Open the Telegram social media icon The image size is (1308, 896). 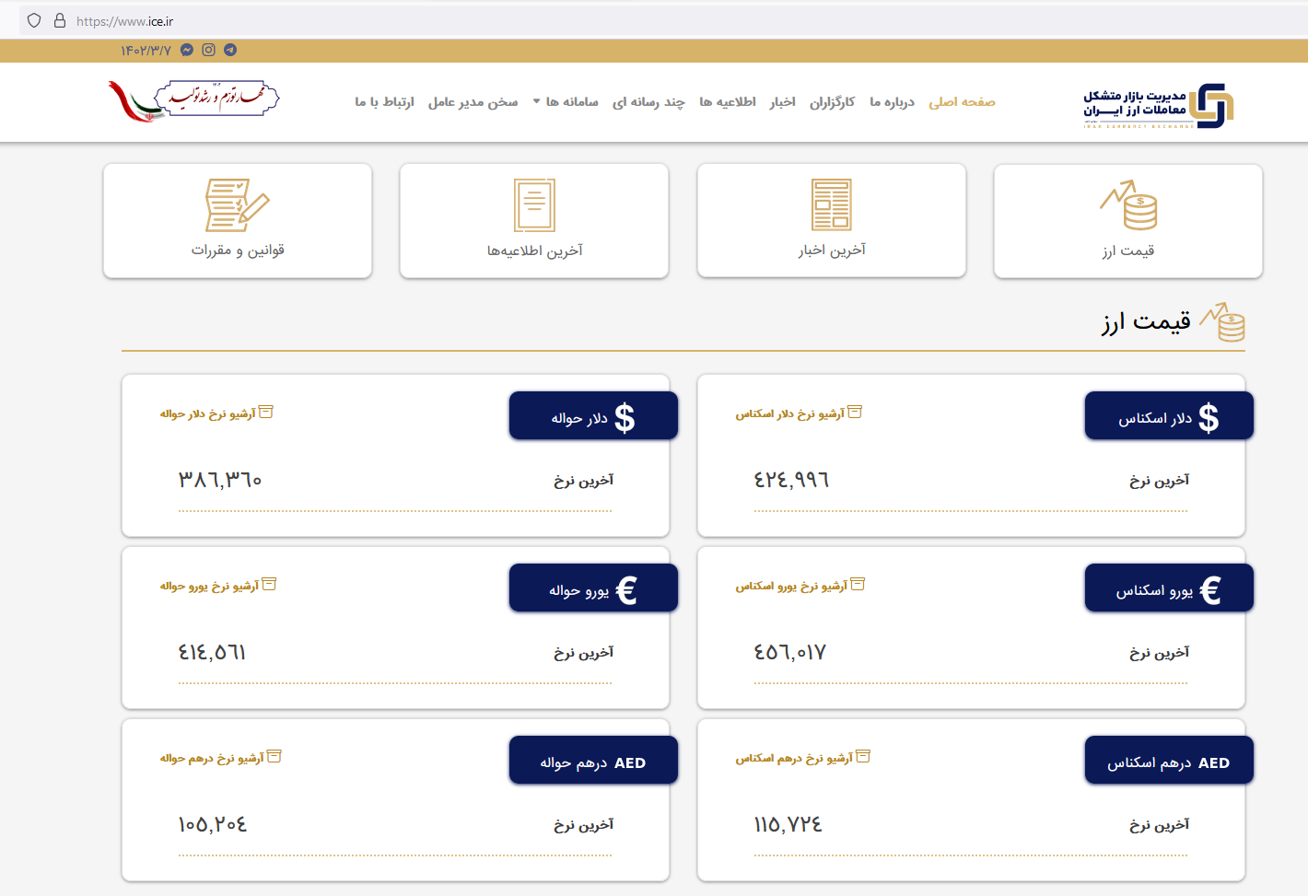pyautogui.click(x=229, y=50)
